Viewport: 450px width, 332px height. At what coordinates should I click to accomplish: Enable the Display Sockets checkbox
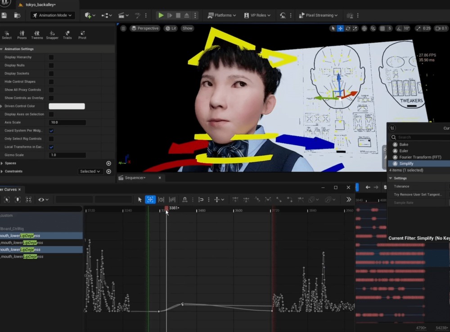pos(51,73)
